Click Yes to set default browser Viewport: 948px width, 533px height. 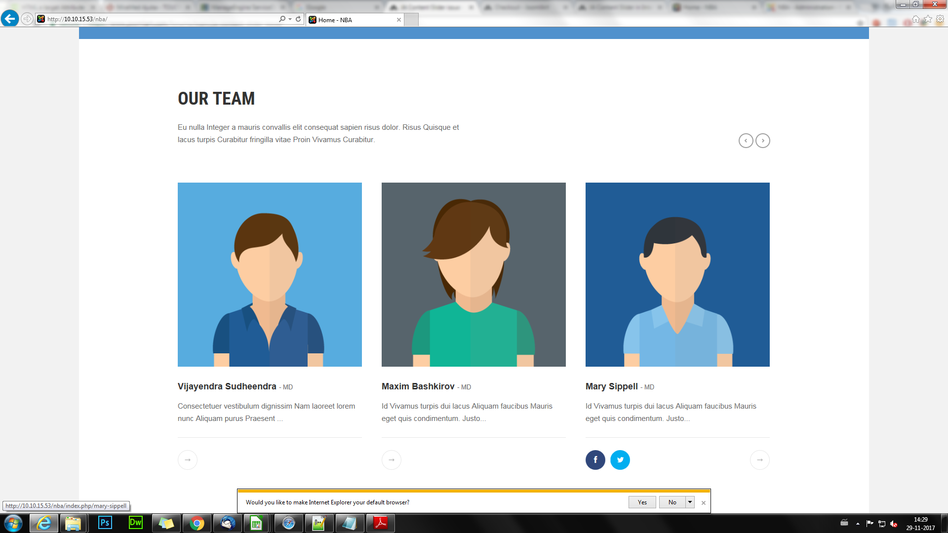(642, 502)
